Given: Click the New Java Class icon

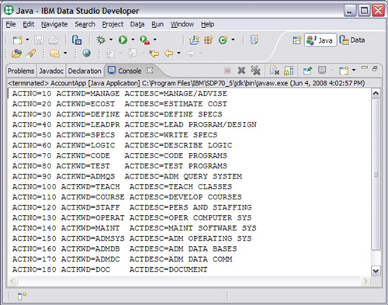Looking at the screenshot, I should click(x=223, y=40).
